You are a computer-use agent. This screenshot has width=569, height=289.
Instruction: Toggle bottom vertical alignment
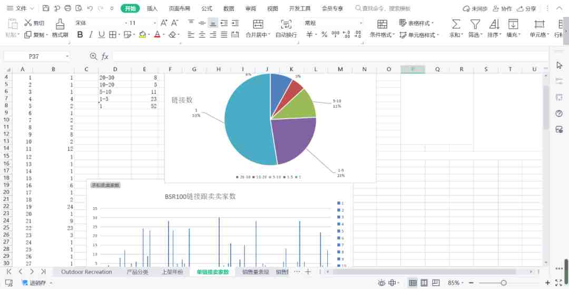pyautogui.click(x=213, y=23)
